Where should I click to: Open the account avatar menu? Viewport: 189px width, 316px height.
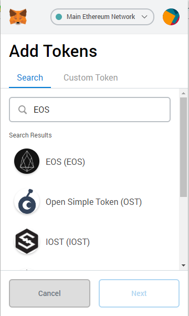point(171,17)
